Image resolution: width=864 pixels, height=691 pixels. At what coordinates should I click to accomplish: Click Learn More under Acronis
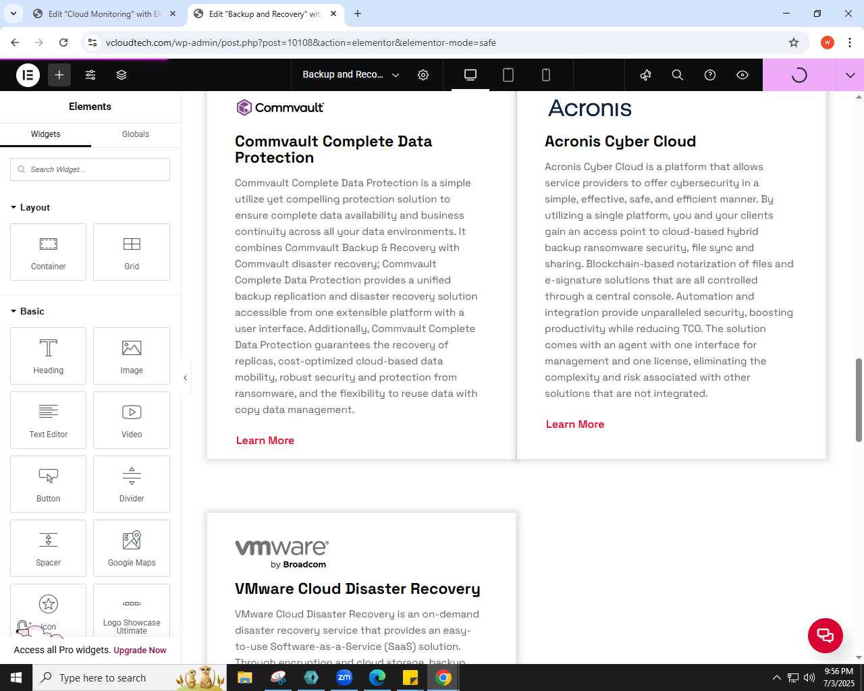pyautogui.click(x=575, y=424)
